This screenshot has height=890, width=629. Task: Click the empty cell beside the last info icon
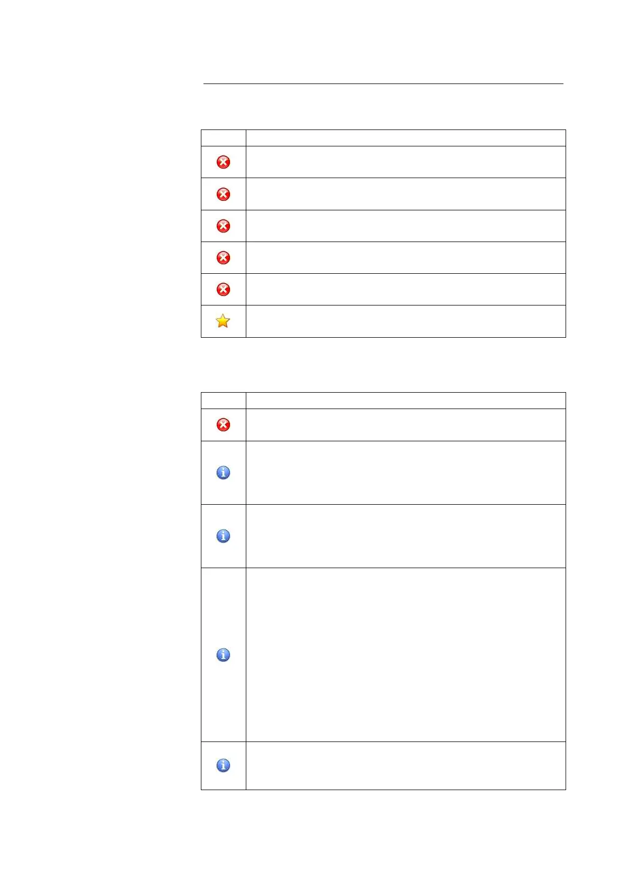click(405, 765)
